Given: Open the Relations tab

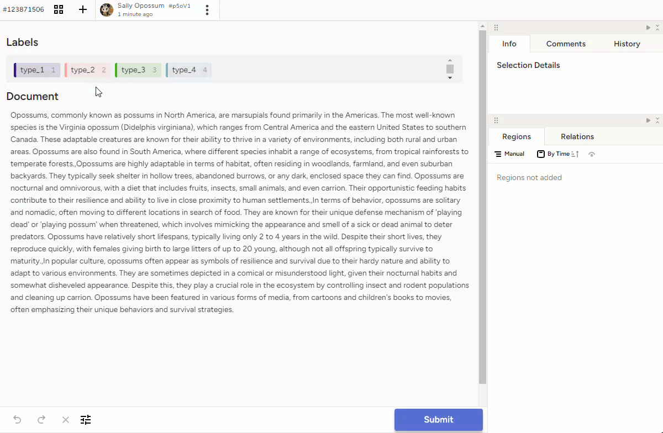Looking at the screenshot, I should pyautogui.click(x=577, y=136).
